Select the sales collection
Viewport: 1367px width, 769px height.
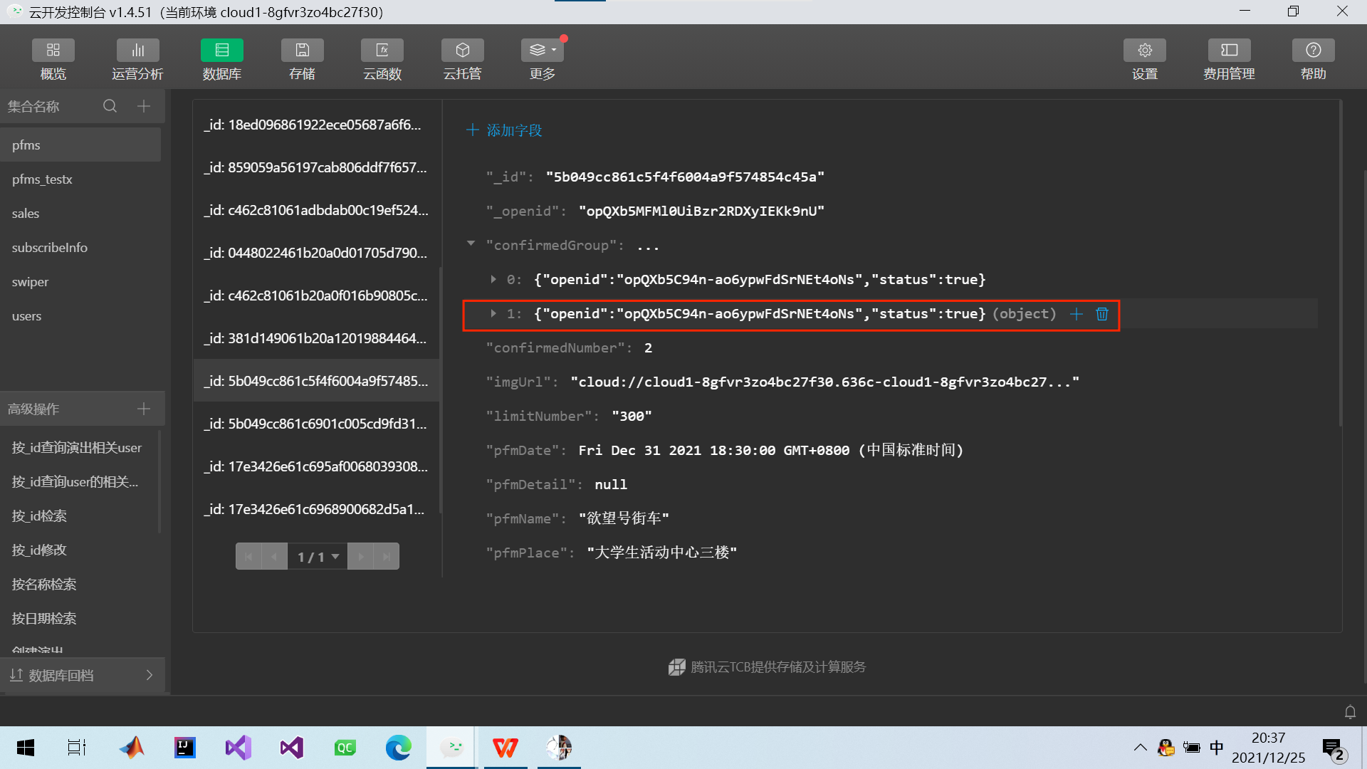[x=80, y=214]
